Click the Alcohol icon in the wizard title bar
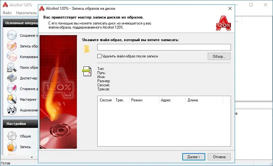Viewport: 273px width, 166px height. (x=42, y=8)
